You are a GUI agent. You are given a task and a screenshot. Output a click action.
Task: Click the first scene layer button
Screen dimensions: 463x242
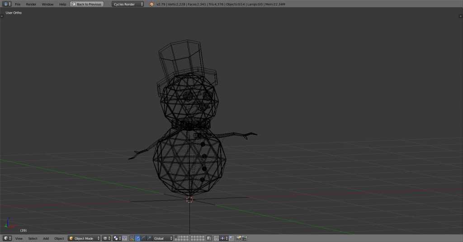click(x=176, y=237)
